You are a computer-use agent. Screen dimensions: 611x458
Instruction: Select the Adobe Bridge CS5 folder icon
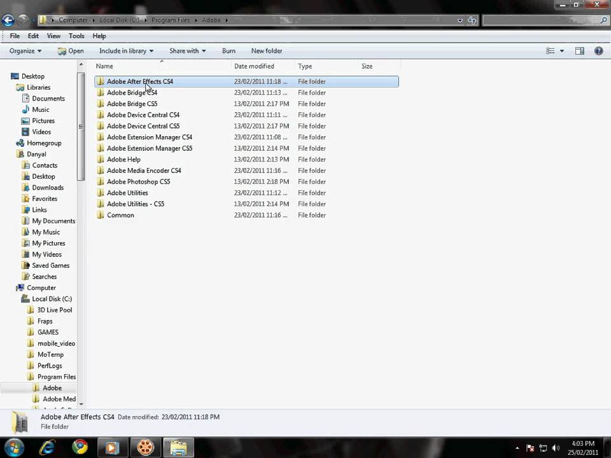point(100,104)
